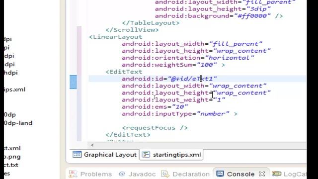Select the ct.txt file in explorer

click(11, 165)
